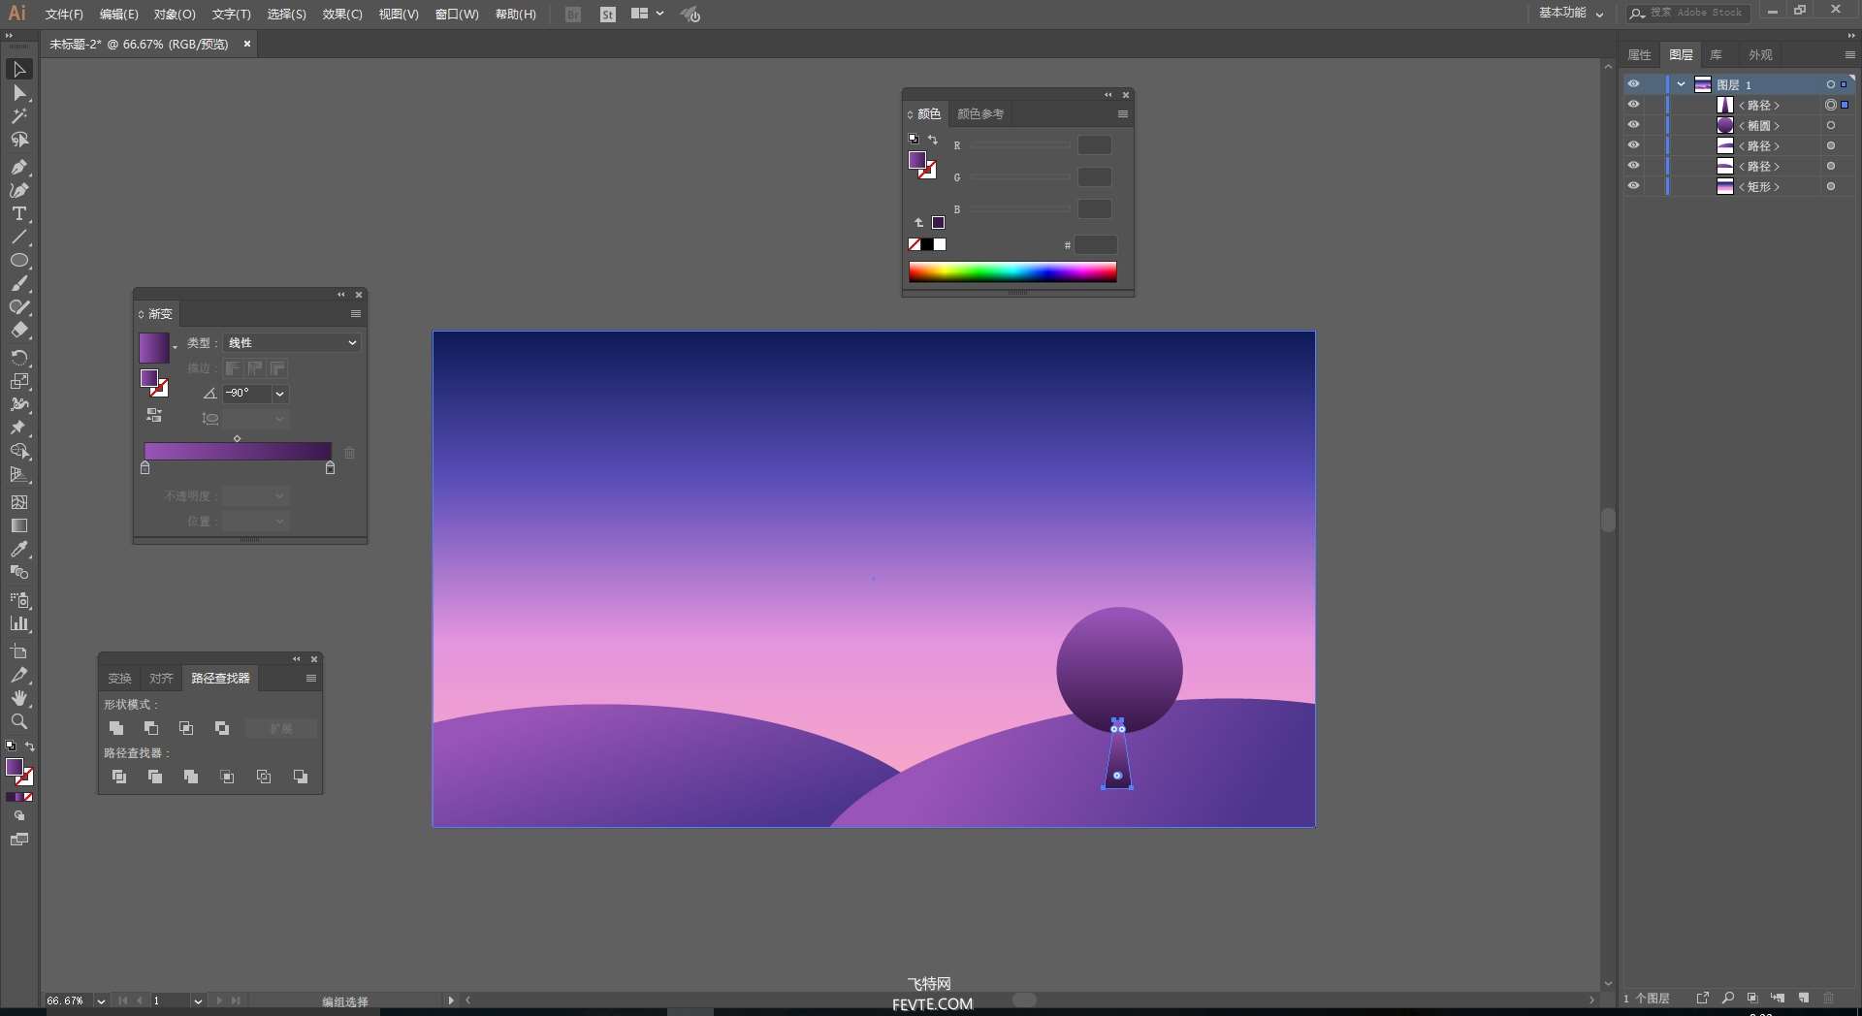Select the Line Segment tool
This screenshot has height=1016, width=1862.
click(18, 237)
